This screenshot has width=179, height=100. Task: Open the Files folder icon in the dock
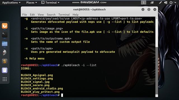[x=4, y=44]
